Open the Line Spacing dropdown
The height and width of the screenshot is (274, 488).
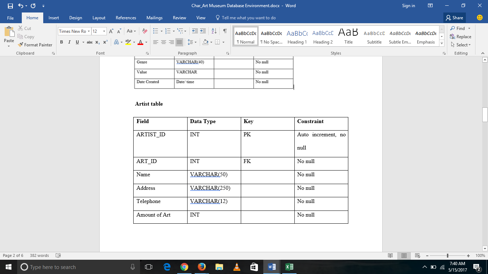(x=192, y=42)
